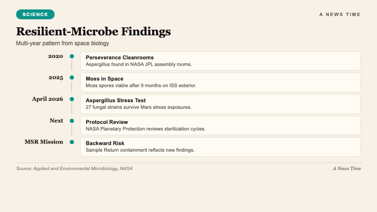Select the MSR Mission timeline dot
Image resolution: width=377 pixels, height=212 pixels.
pyautogui.click(x=72, y=142)
